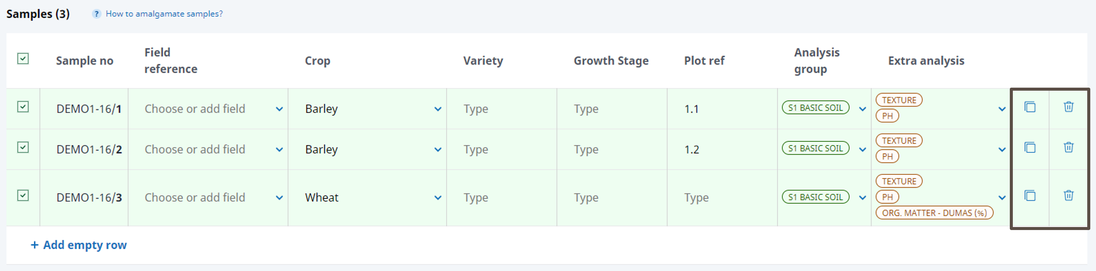Delete sample DEMO1-16/1 row

coord(1068,107)
